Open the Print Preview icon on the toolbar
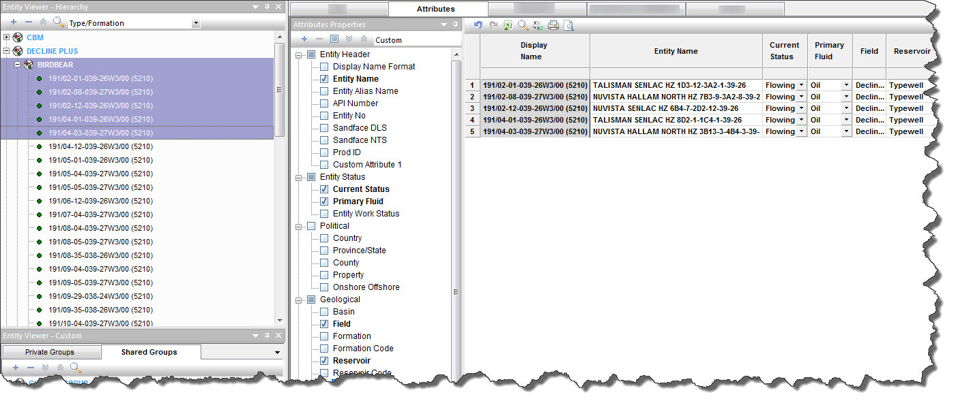 569,25
